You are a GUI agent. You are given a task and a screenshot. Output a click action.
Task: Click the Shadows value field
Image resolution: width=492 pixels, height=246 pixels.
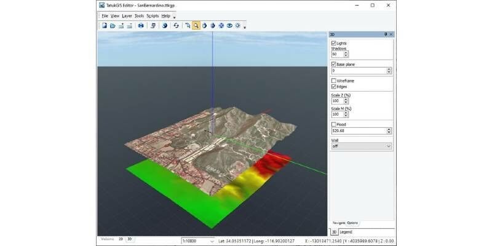[338, 54]
